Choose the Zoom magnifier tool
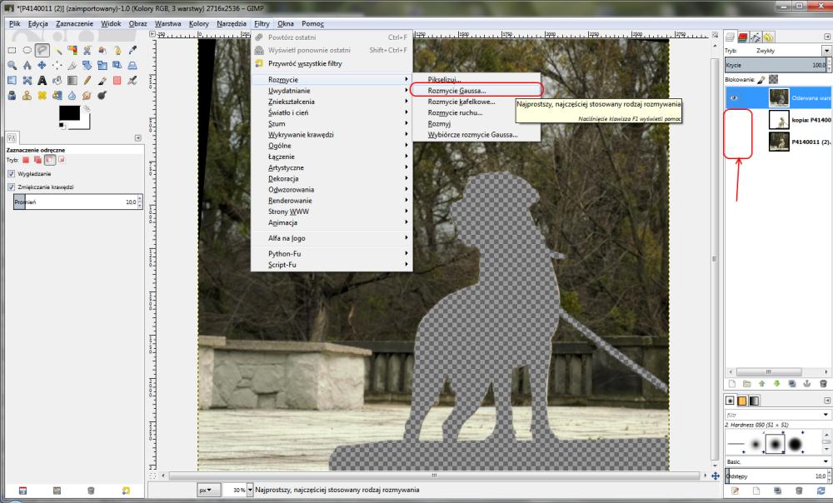833x503 pixels. 12,65
